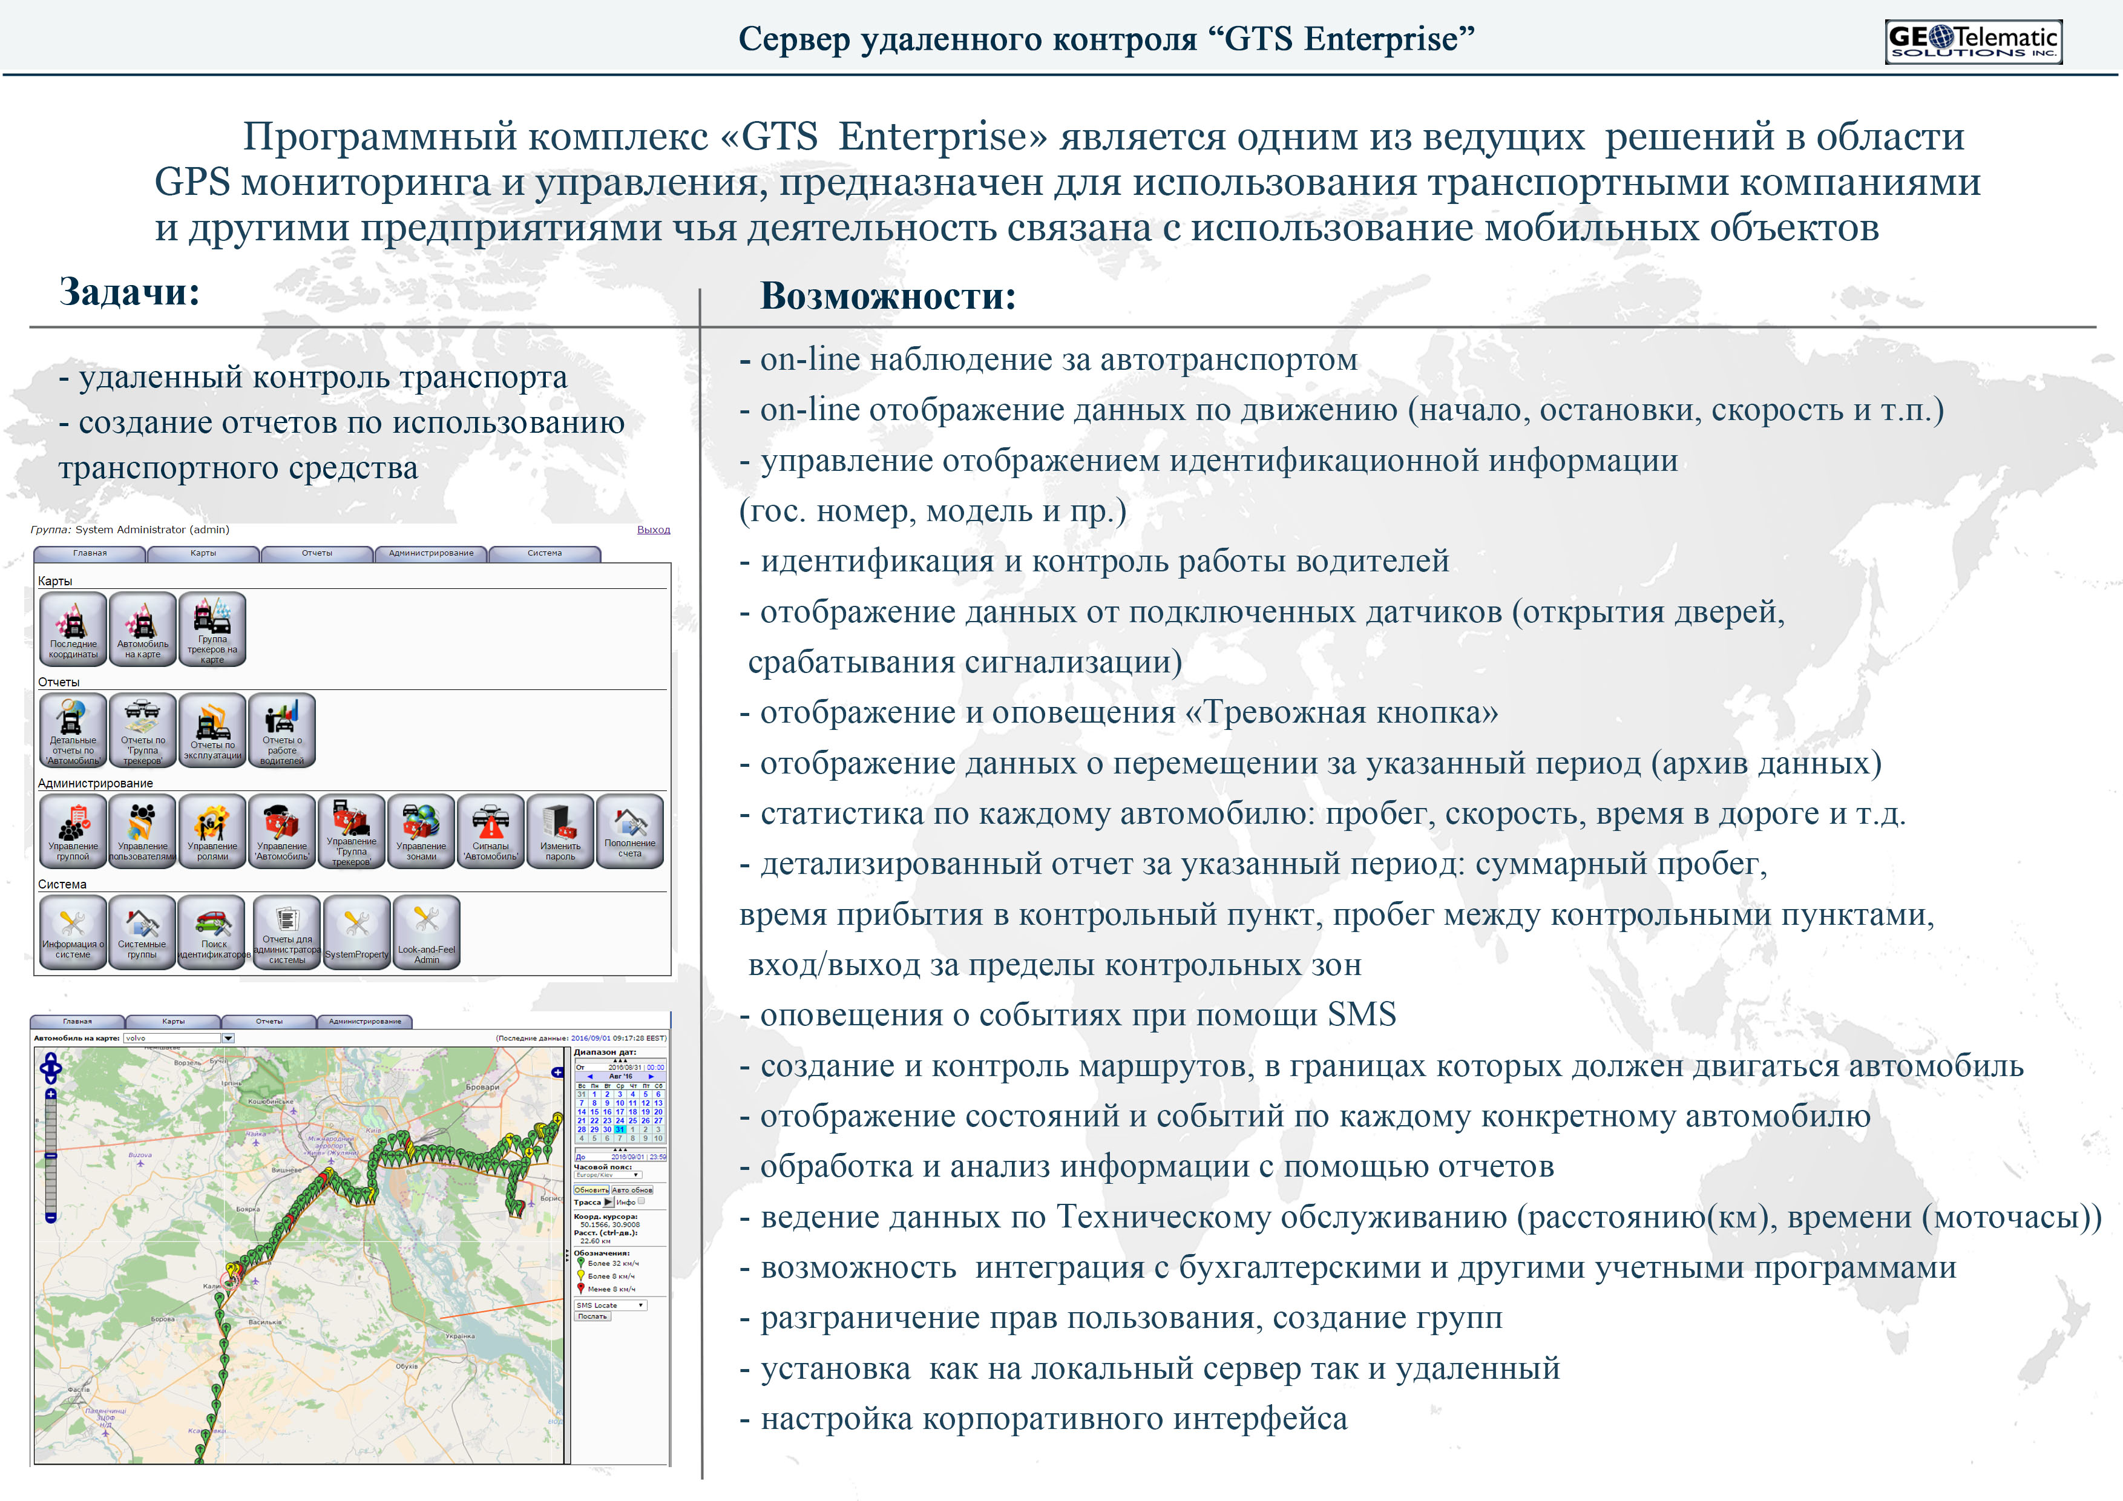Open the volvo vehicle dropdown arrow
Image resolution: width=2123 pixels, height=1501 pixels.
coord(228,1039)
